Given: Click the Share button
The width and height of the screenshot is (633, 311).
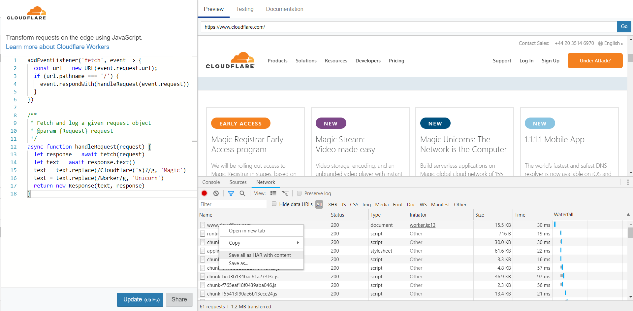Looking at the screenshot, I should [x=179, y=299].
